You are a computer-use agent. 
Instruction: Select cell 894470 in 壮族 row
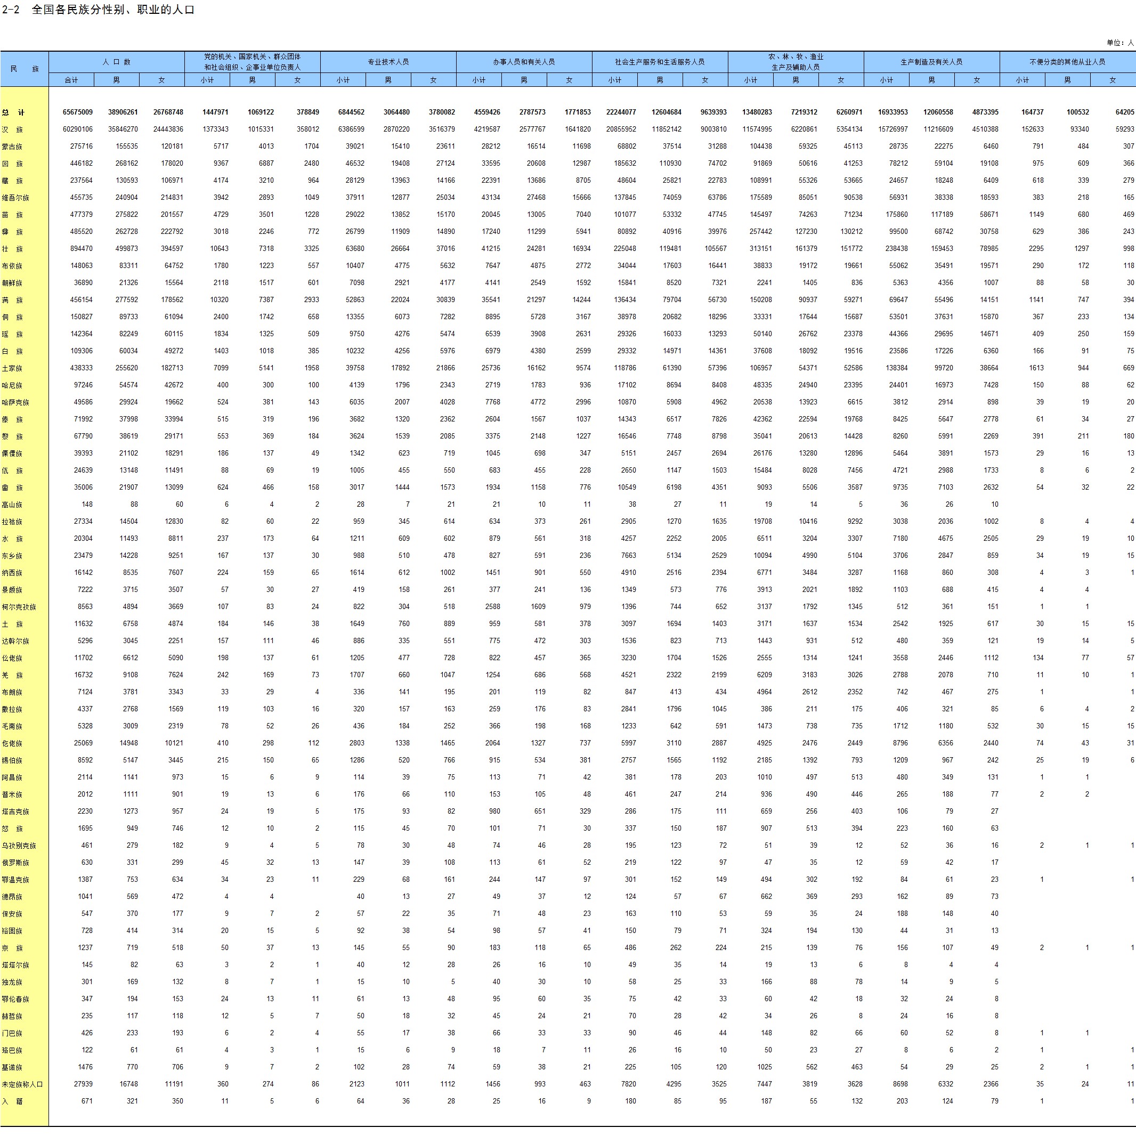81,249
